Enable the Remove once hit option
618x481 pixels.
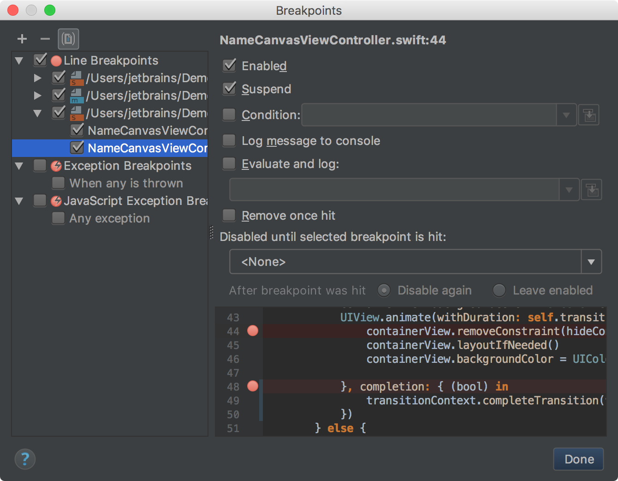tap(229, 216)
